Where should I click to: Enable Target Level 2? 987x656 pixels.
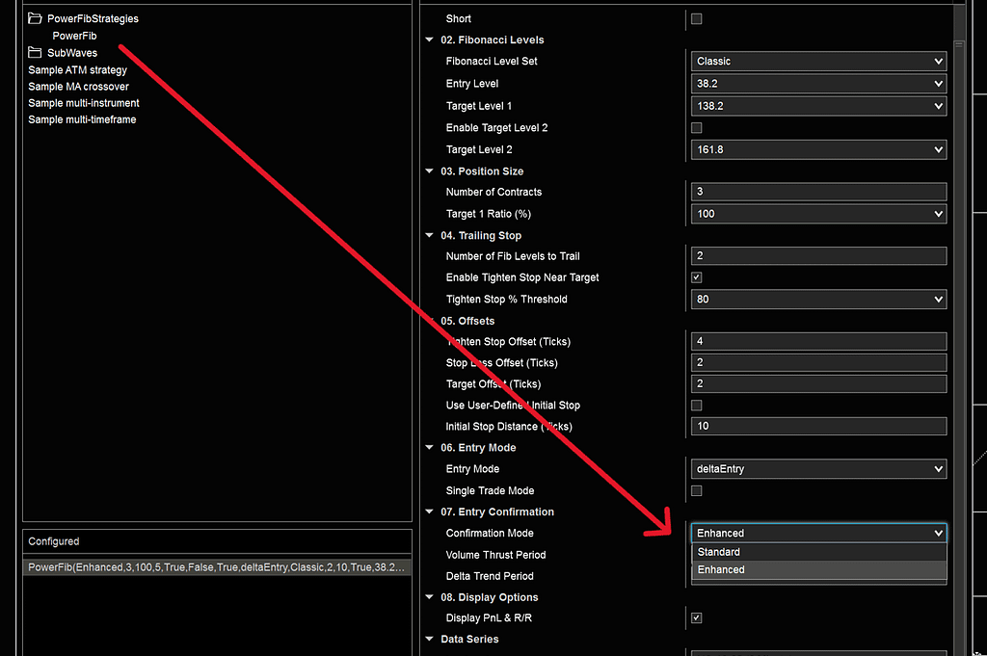(x=696, y=127)
